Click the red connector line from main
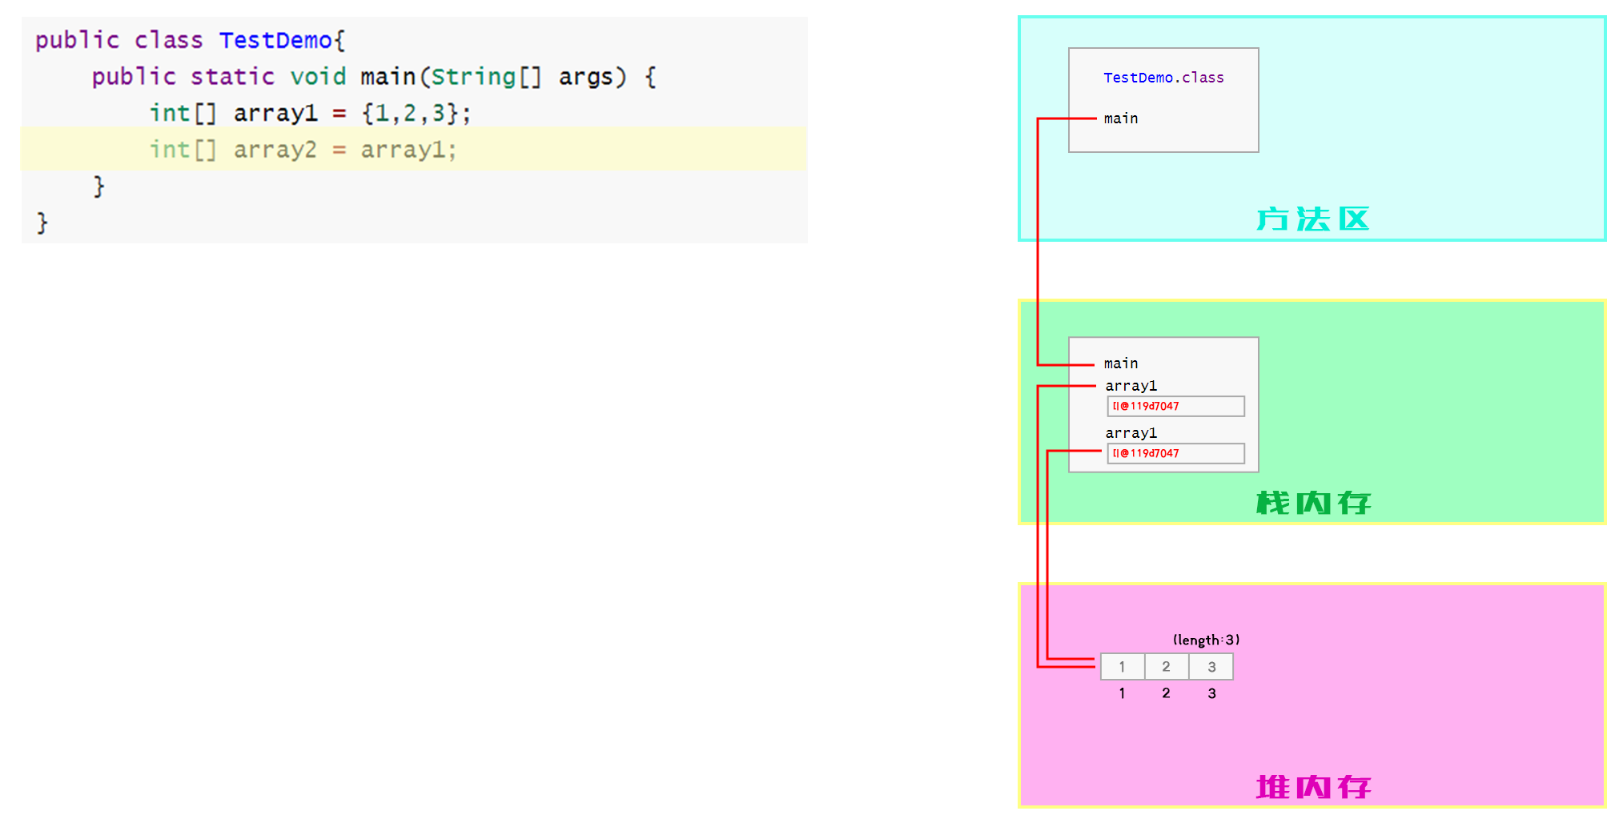The width and height of the screenshot is (1615, 819). (x=1041, y=240)
